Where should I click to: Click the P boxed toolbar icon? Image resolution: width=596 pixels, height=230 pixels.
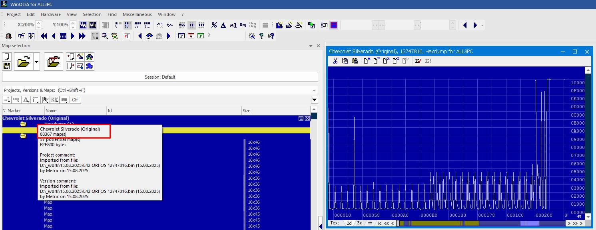[x=201, y=36]
